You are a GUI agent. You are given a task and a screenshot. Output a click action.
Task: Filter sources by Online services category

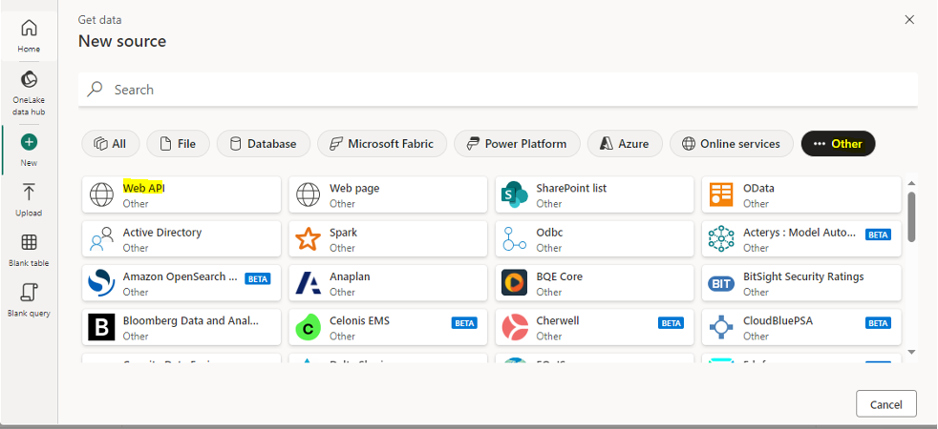coord(732,144)
